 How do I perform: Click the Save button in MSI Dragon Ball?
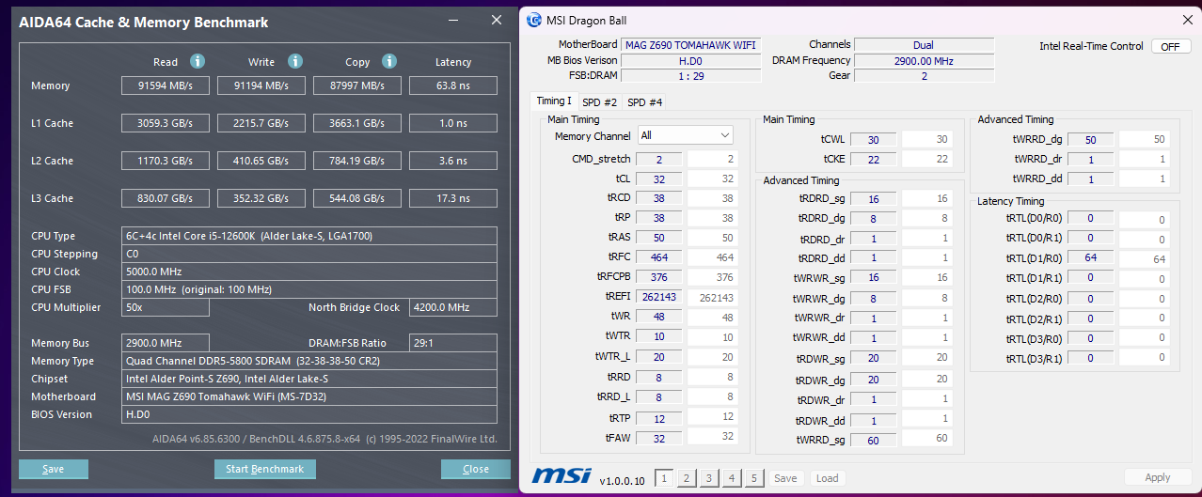click(785, 478)
